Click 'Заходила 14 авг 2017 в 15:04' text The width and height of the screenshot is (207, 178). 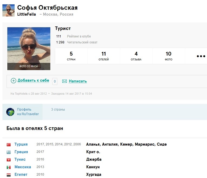[x=71, y=94]
